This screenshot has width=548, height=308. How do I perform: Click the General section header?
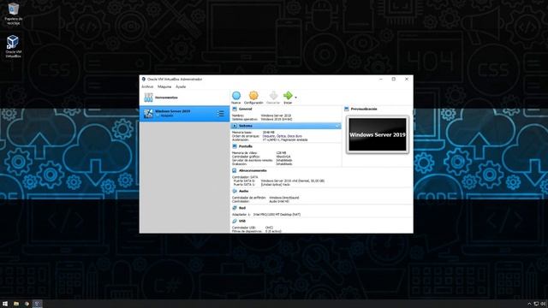(x=246, y=109)
